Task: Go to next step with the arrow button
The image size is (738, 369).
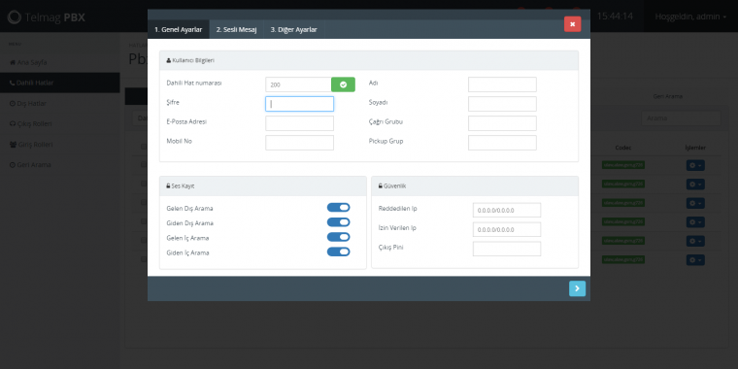Action: 577,288
